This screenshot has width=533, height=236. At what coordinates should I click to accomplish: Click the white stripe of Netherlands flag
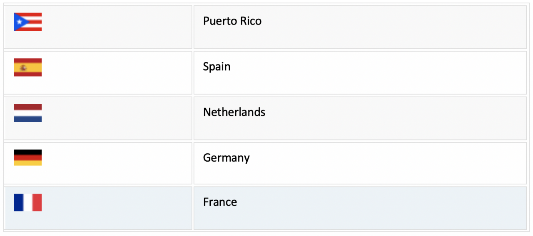click(x=28, y=113)
